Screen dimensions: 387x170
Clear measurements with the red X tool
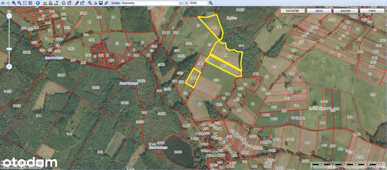click(57, 3)
